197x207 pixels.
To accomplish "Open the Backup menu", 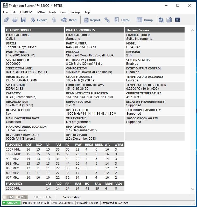I will (75, 12).
